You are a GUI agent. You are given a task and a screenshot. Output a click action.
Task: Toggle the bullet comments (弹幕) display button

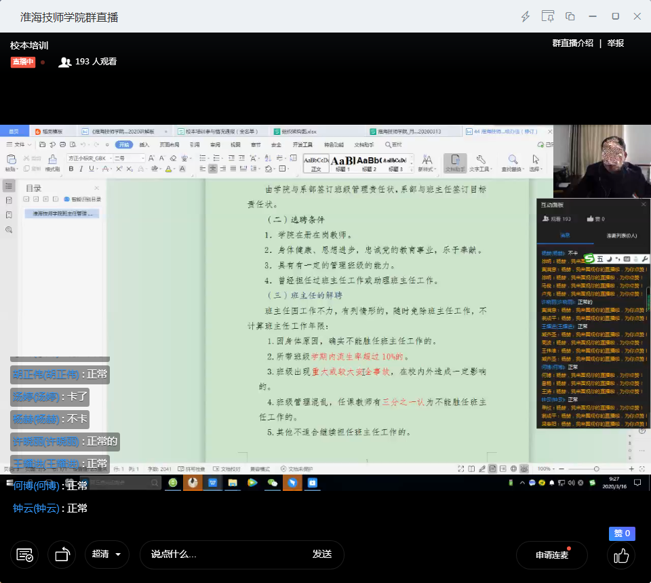24,555
